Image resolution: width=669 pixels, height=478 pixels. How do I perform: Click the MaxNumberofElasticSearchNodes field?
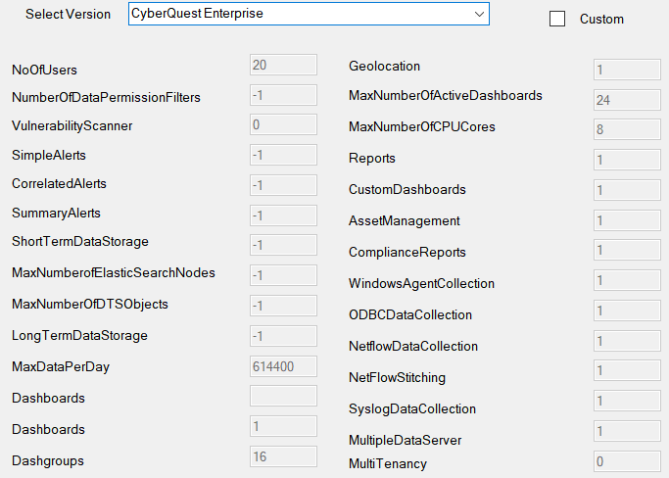283,275
